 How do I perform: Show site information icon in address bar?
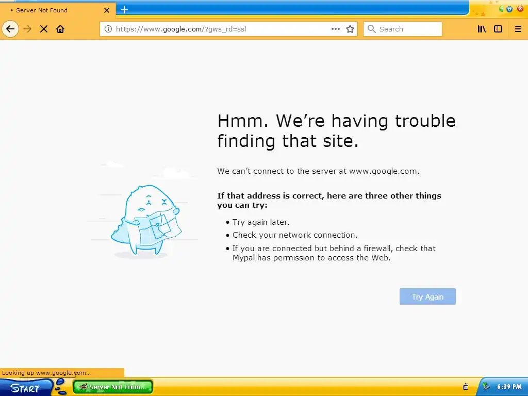pyautogui.click(x=108, y=29)
